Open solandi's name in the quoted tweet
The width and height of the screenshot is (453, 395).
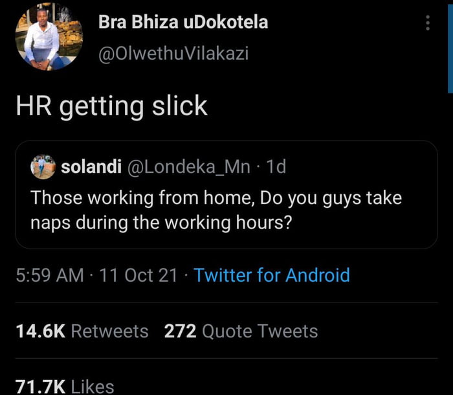(x=91, y=167)
